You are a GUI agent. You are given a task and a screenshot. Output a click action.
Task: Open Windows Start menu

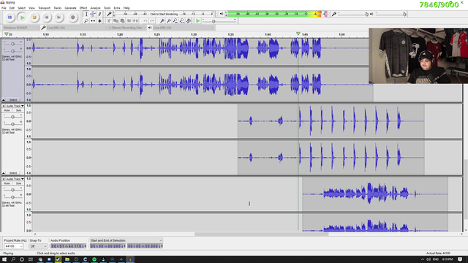pyautogui.click(x=4, y=259)
